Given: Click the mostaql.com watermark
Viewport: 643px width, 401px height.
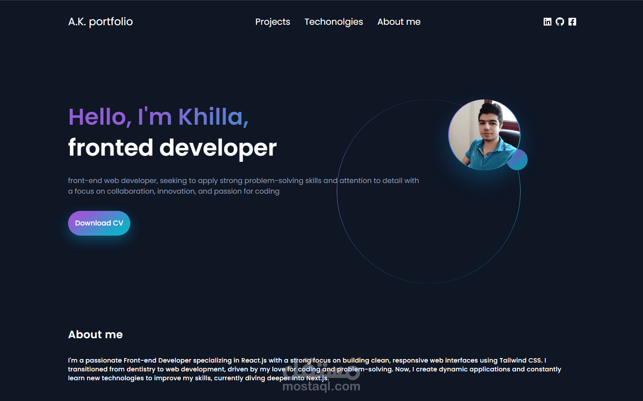Looking at the screenshot, I should [322, 386].
